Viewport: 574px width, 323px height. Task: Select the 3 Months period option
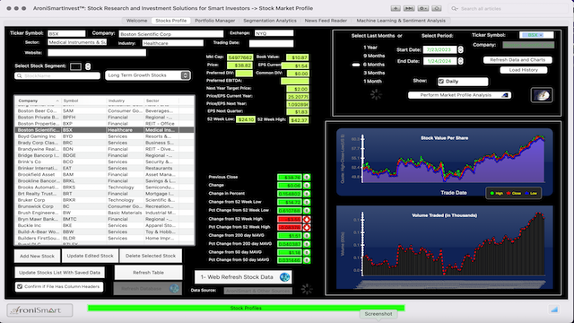[374, 73]
